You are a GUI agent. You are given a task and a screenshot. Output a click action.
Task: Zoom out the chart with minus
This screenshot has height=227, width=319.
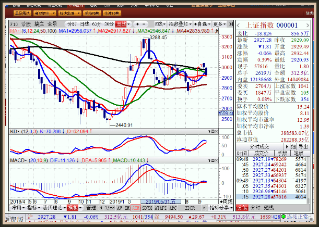coord(144,24)
